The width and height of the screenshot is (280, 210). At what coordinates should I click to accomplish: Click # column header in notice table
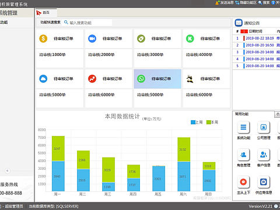[x=237, y=32]
